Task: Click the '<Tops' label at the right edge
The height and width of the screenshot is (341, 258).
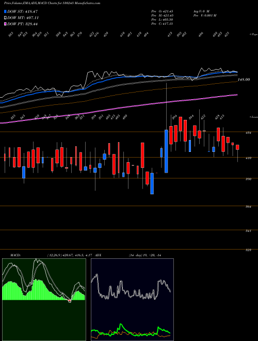Action: tap(254, 35)
